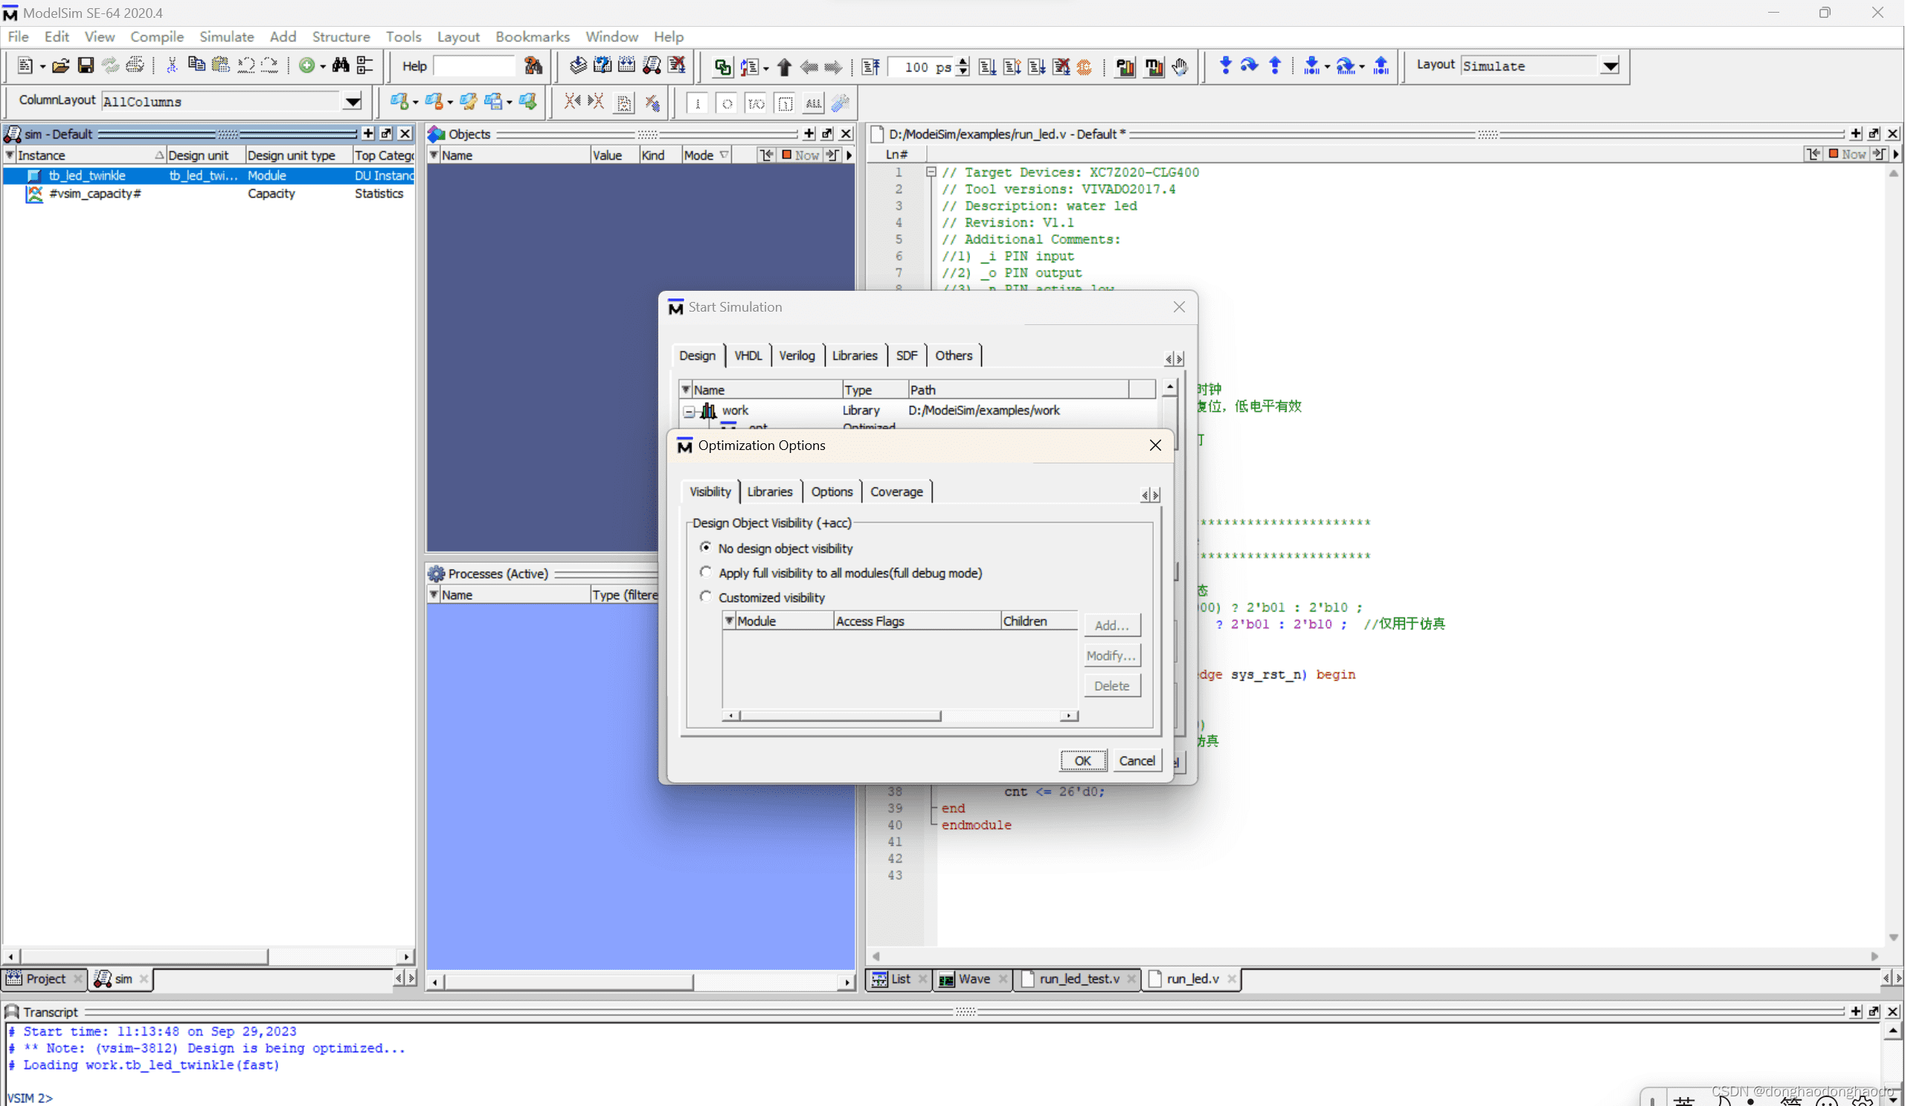This screenshot has height=1106, width=1905.
Task: Enable No design object visibility
Action: (x=705, y=547)
